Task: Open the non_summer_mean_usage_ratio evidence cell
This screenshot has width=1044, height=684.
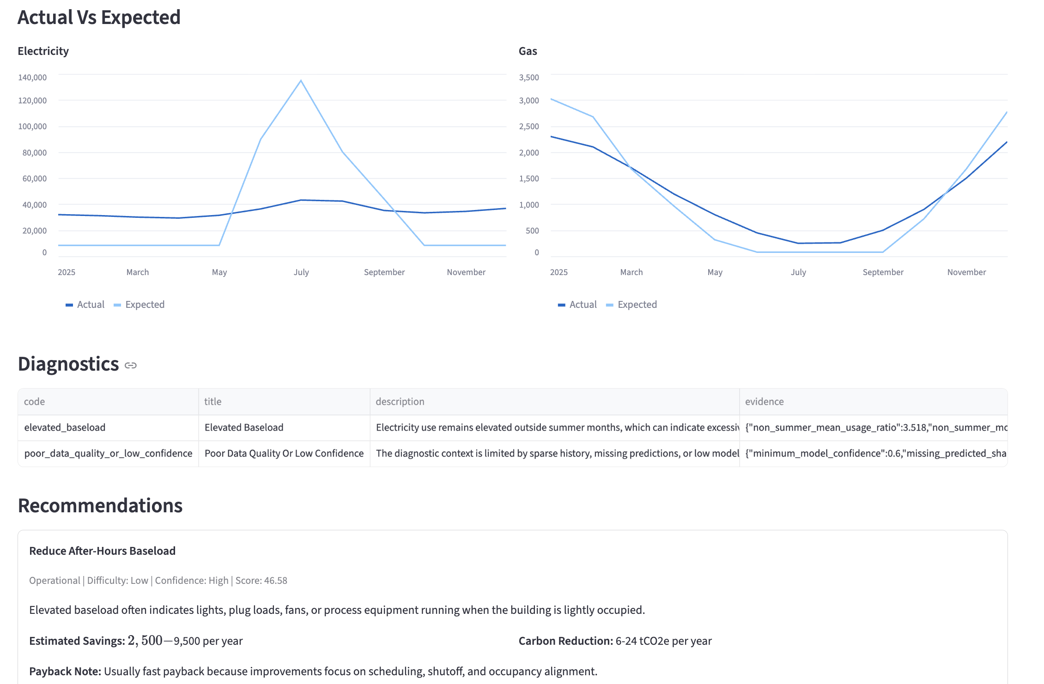Action: 873,427
